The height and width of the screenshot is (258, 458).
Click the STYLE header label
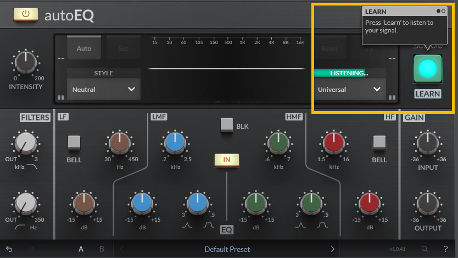[103, 73]
